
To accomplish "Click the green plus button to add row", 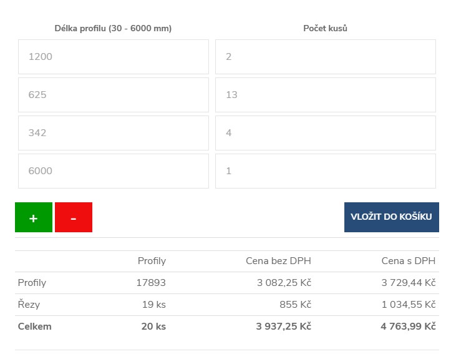I will tap(34, 217).
